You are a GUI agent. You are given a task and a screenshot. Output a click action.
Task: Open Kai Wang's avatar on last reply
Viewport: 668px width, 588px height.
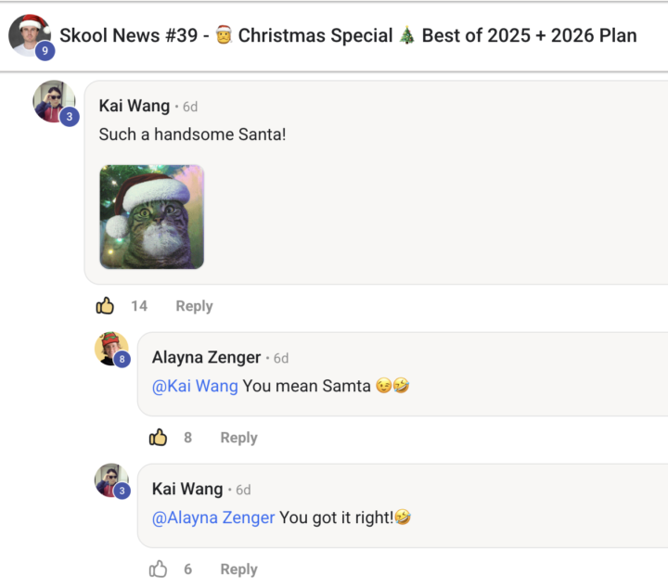coord(110,480)
